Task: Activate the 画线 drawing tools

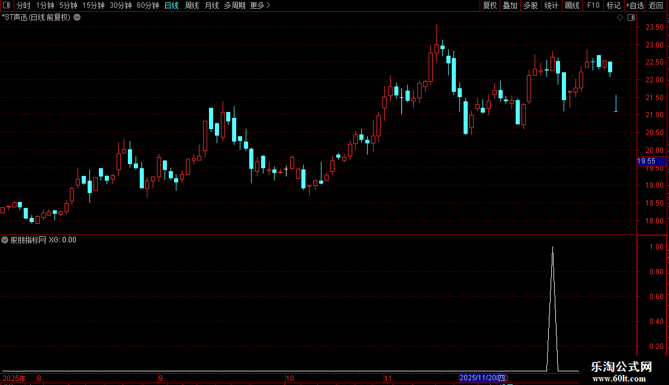Action: click(572, 5)
